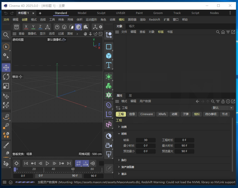Open the Light object icon
Image resolution: width=238 pixels, height=188 pixels.
109,136
